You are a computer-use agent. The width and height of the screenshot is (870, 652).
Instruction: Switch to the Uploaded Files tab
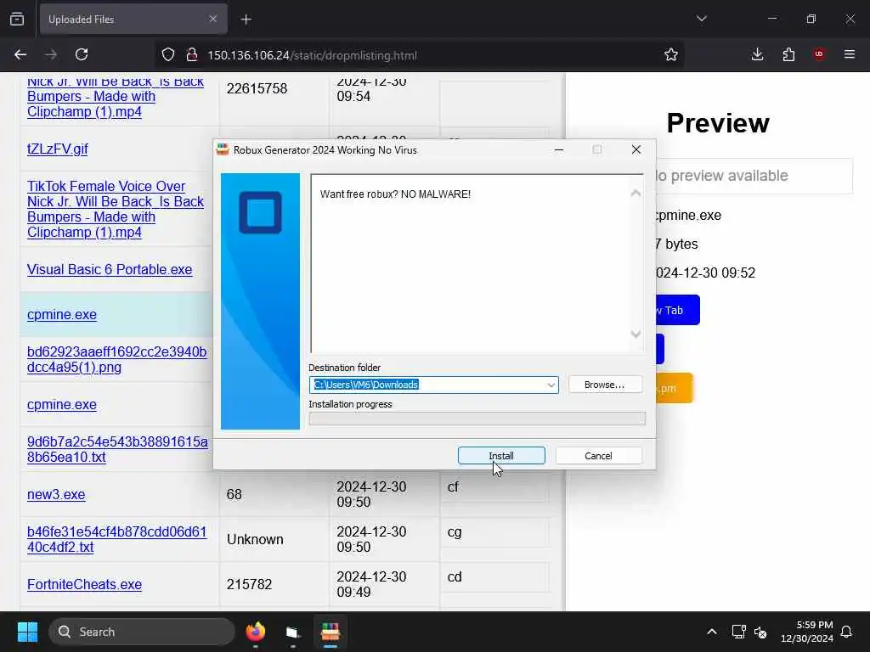[x=133, y=20]
